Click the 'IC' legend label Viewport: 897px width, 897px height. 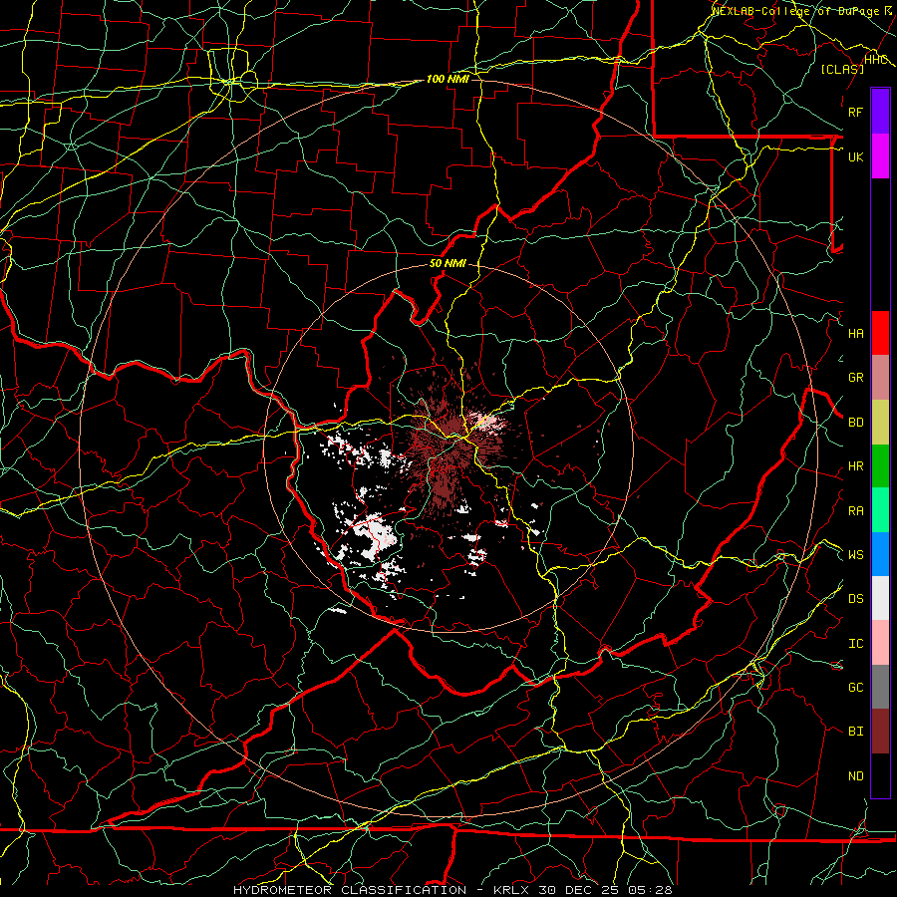pyautogui.click(x=856, y=644)
